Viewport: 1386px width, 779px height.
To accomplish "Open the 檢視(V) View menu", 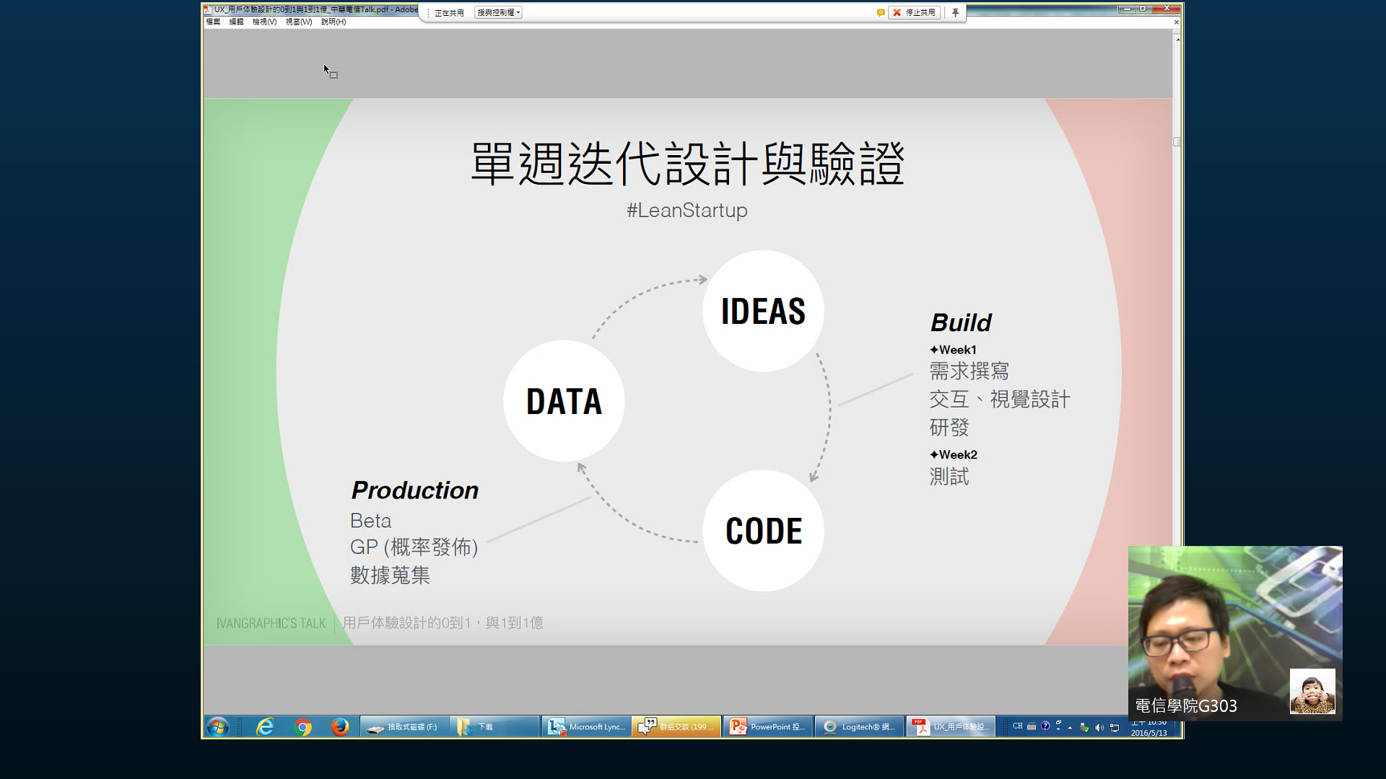I will click(264, 22).
